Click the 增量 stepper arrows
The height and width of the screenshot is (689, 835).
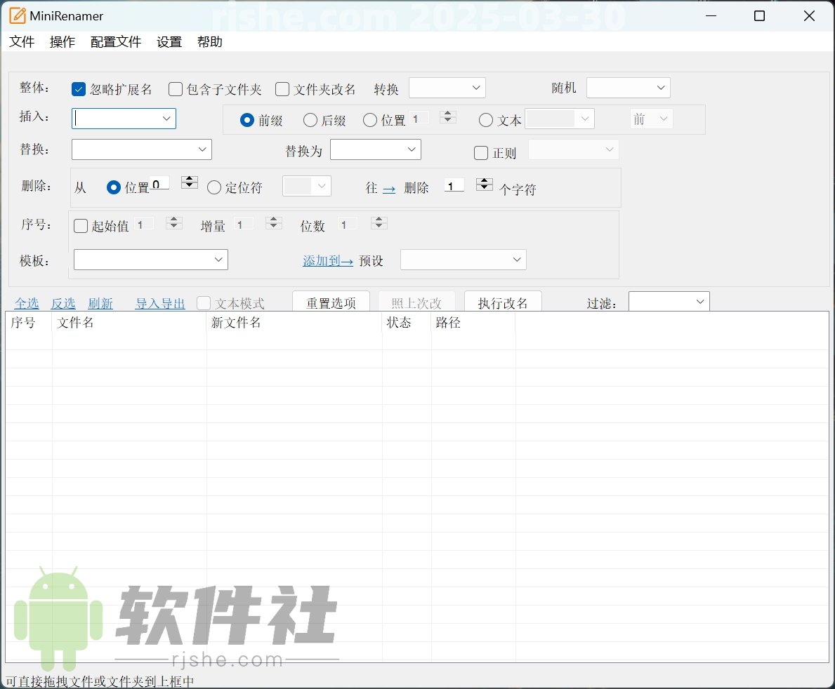point(274,223)
